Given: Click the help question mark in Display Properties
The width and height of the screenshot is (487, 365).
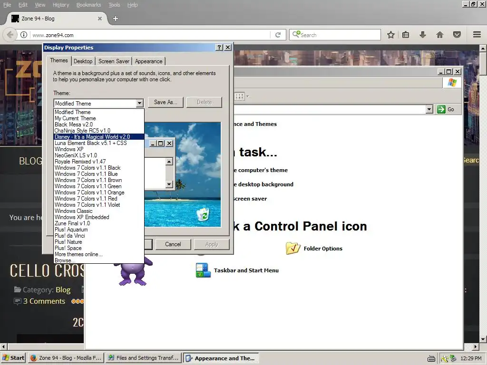Looking at the screenshot, I should [x=219, y=47].
